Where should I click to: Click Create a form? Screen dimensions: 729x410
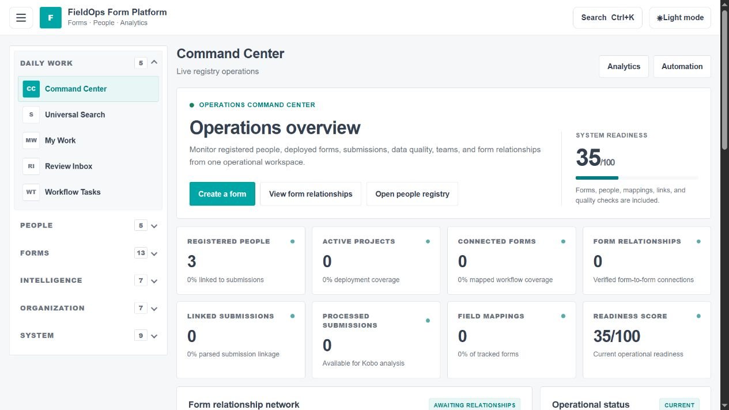click(222, 194)
